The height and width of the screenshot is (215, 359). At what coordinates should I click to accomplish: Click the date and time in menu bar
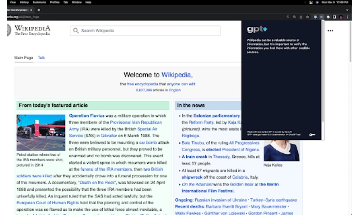click(x=335, y=2)
